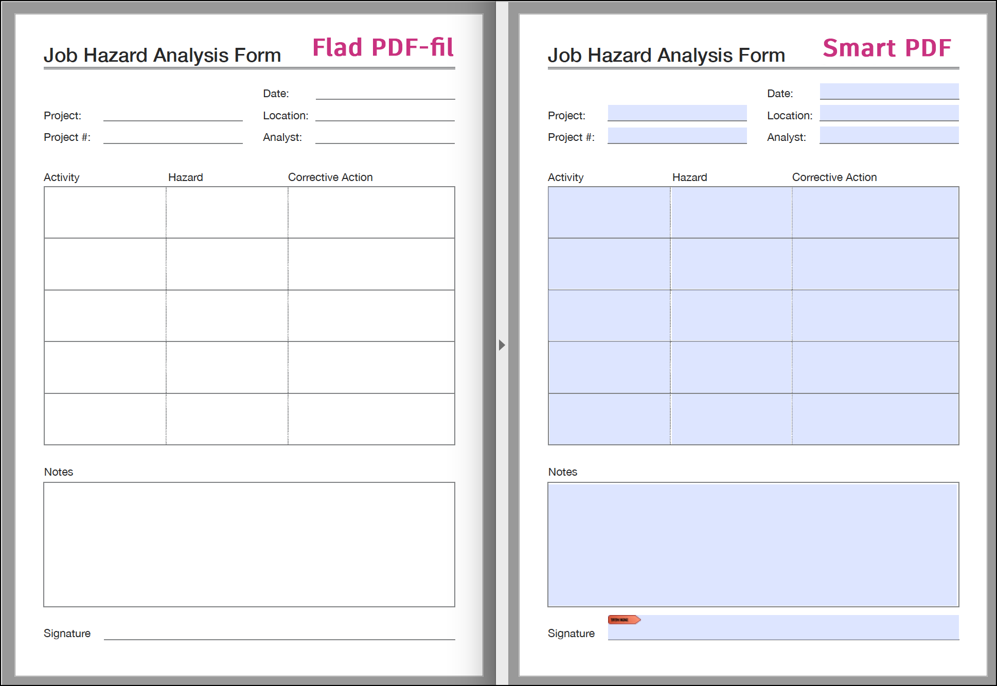Click the 'Flad PDF-fil' heading label
This screenshot has height=686, width=997.
[383, 48]
